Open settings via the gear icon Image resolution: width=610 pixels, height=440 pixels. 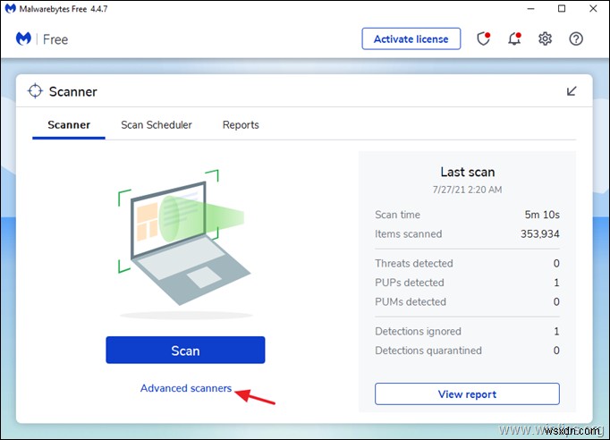[x=545, y=38]
